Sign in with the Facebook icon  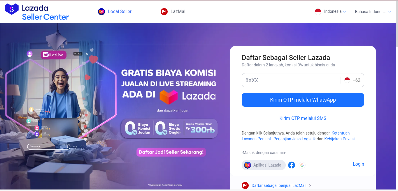(x=292, y=165)
